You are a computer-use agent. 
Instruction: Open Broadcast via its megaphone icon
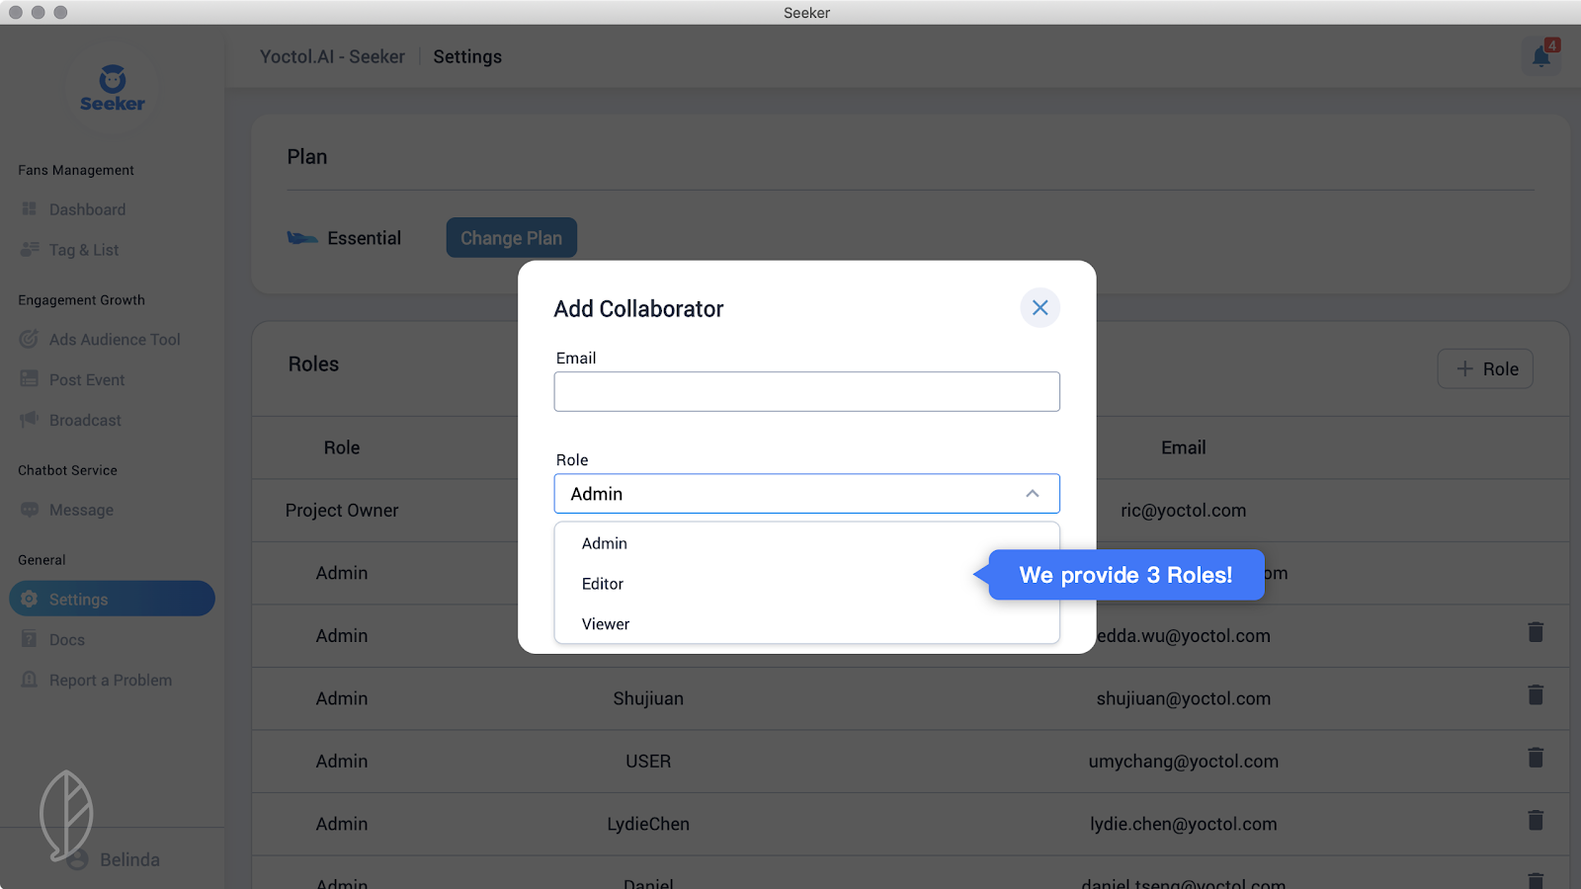[30, 420]
